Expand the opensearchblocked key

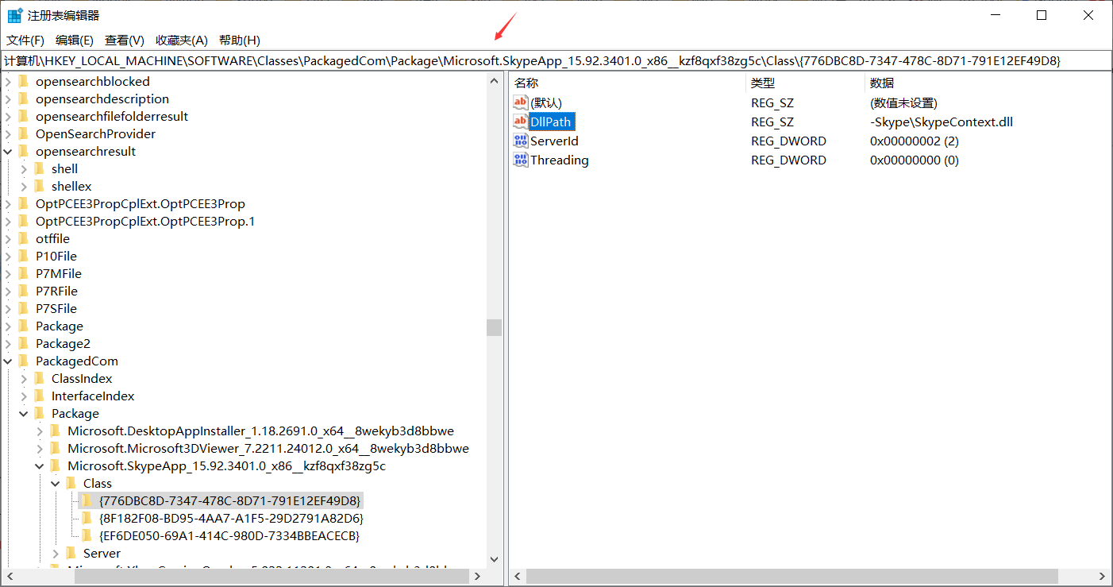coord(9,81)
